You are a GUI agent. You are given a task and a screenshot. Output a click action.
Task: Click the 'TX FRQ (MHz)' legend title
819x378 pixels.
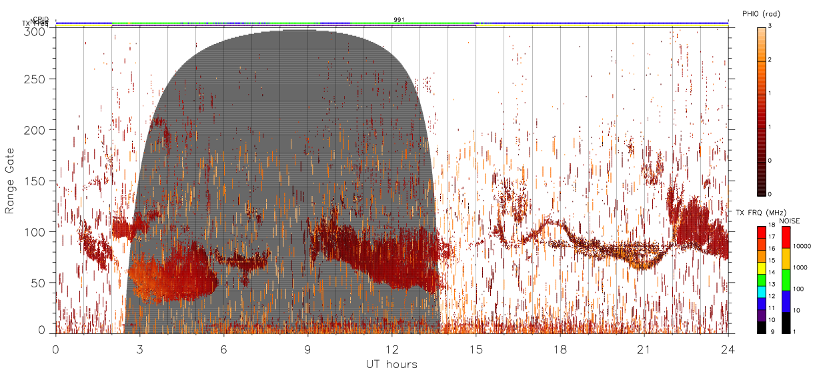pos(761,212)
